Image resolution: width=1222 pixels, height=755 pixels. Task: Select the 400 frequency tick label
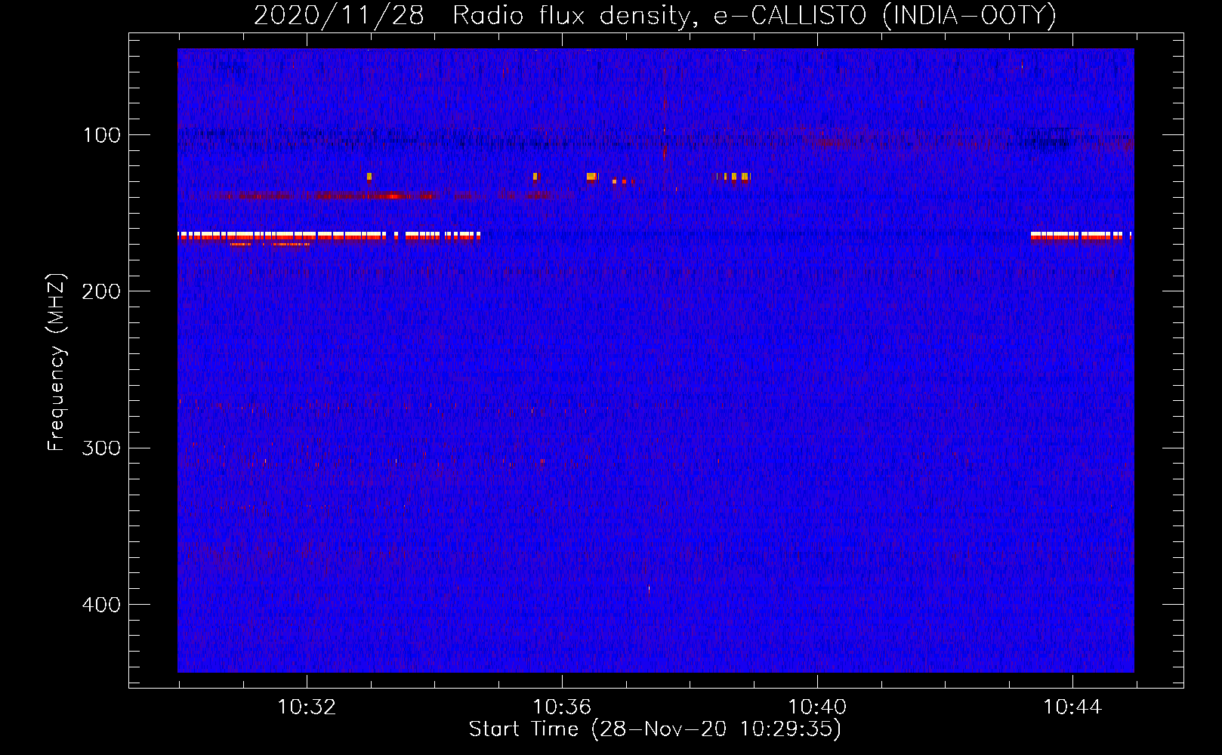101,605
